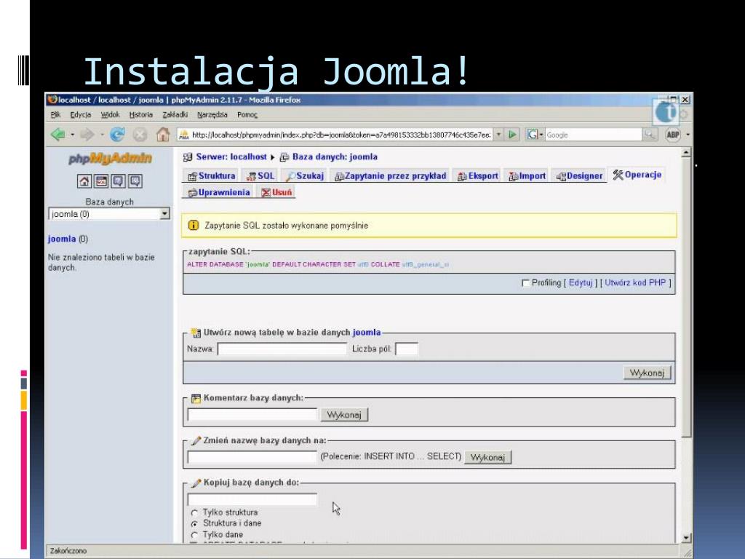The height and width of the screenshot is (559, 745).
Task: Reload the page with the refresh icon
Action: [x=117, y=135]
